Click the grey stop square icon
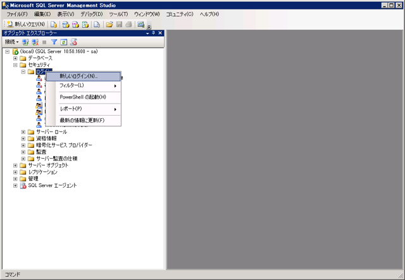405x280 pixels. 44,42
